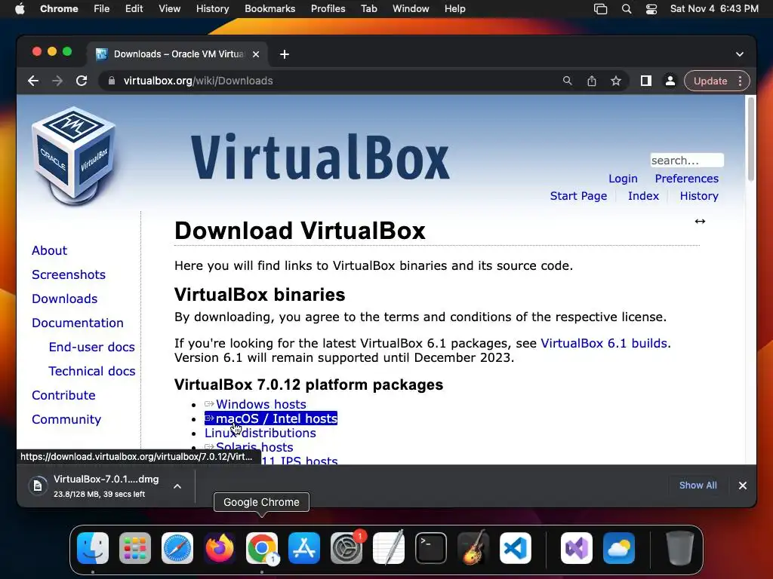Open TextEdit from the Dock

[x=389, y=548]
